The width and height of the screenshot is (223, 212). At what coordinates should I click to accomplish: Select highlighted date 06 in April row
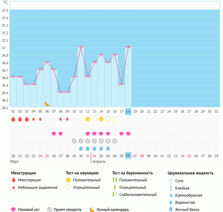pyautogui.click(x=128, y=156)
